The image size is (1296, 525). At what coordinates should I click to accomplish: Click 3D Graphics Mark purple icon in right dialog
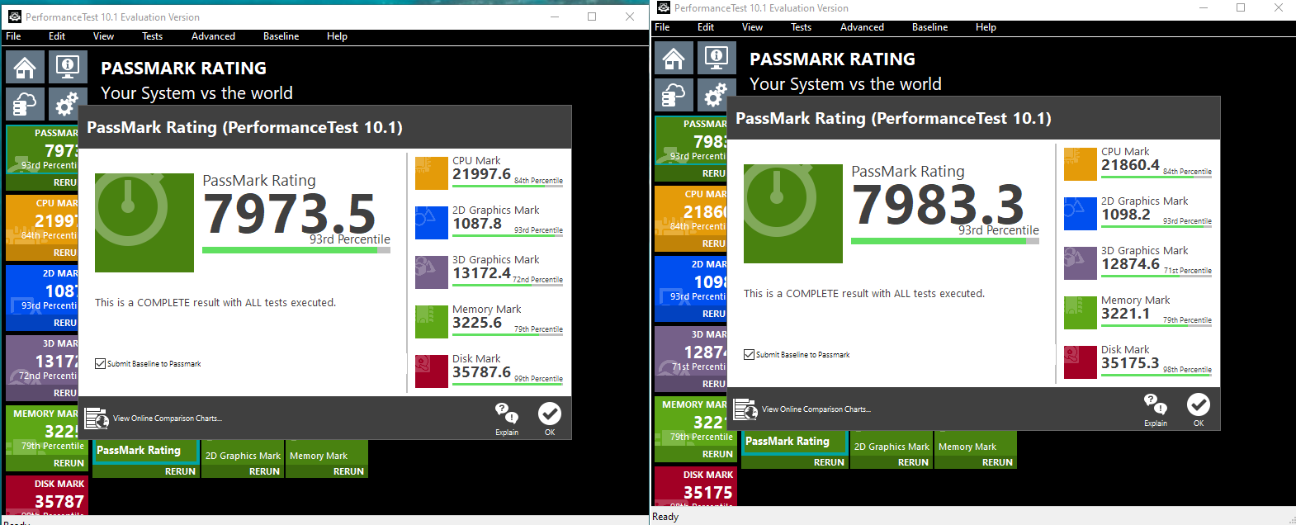1080,263
